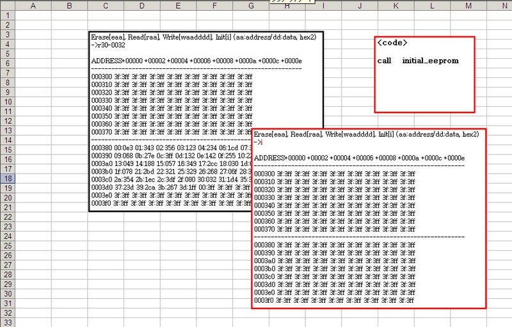Click row 33 header
This screenshot has width=512, height=327.
coord(6,323)
